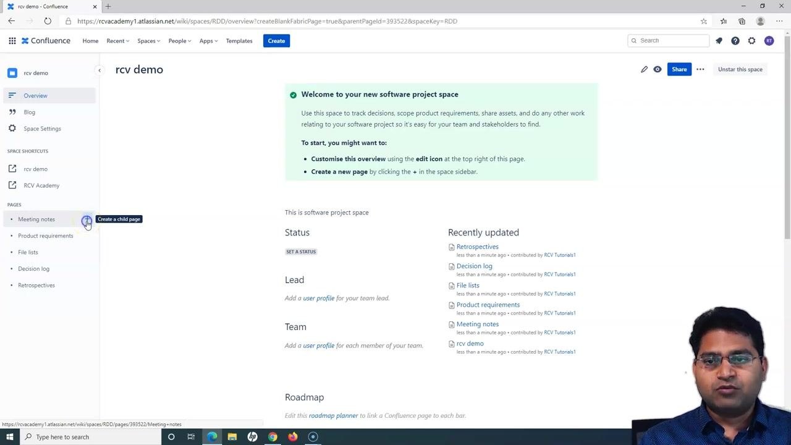Go to Home in top navigation
The height and width of the screenshot is (445, 791).
pos(90,41)
